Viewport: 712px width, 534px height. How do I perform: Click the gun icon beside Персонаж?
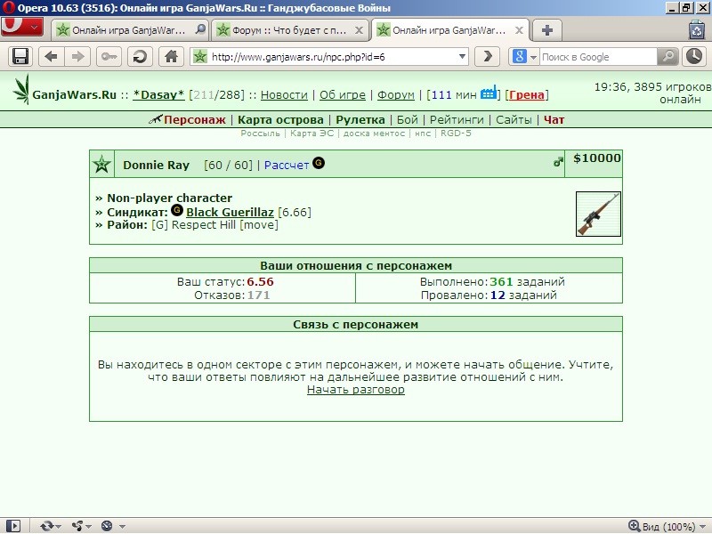pos(155,119)
